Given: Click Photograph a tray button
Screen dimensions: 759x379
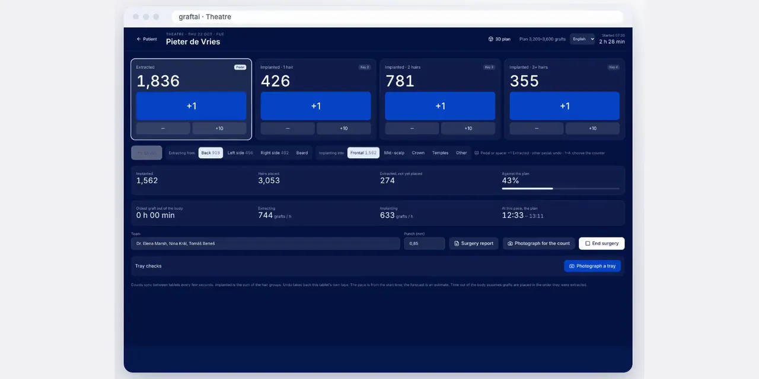Looking at the screenshot, I should coord(592,266).
